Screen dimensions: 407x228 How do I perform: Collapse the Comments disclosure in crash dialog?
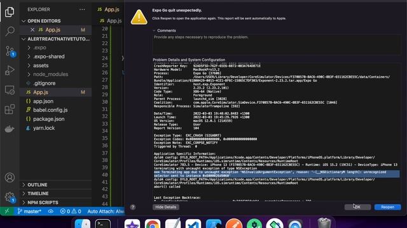click(154, 30)
